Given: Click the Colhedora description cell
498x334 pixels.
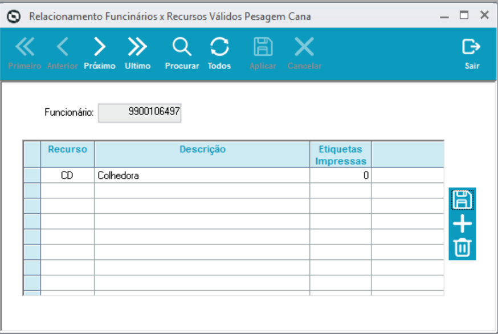Looking at the screenshot, I should (x=202, y=176).
